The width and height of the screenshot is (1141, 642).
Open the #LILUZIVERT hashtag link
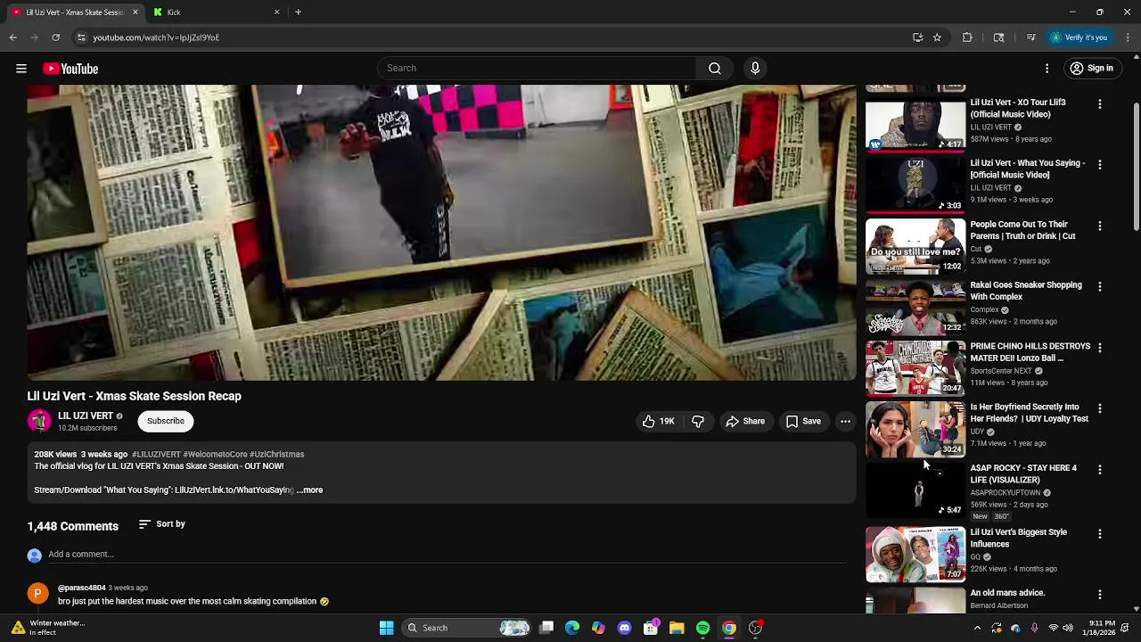pyautogui.click(x=156, y=455)
